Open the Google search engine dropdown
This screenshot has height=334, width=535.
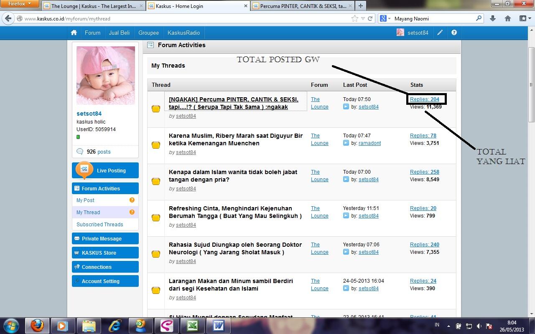[385, 18]
